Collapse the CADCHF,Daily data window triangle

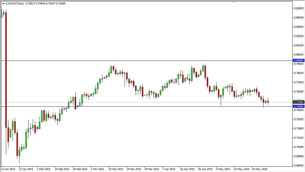[x=3, y=4]
